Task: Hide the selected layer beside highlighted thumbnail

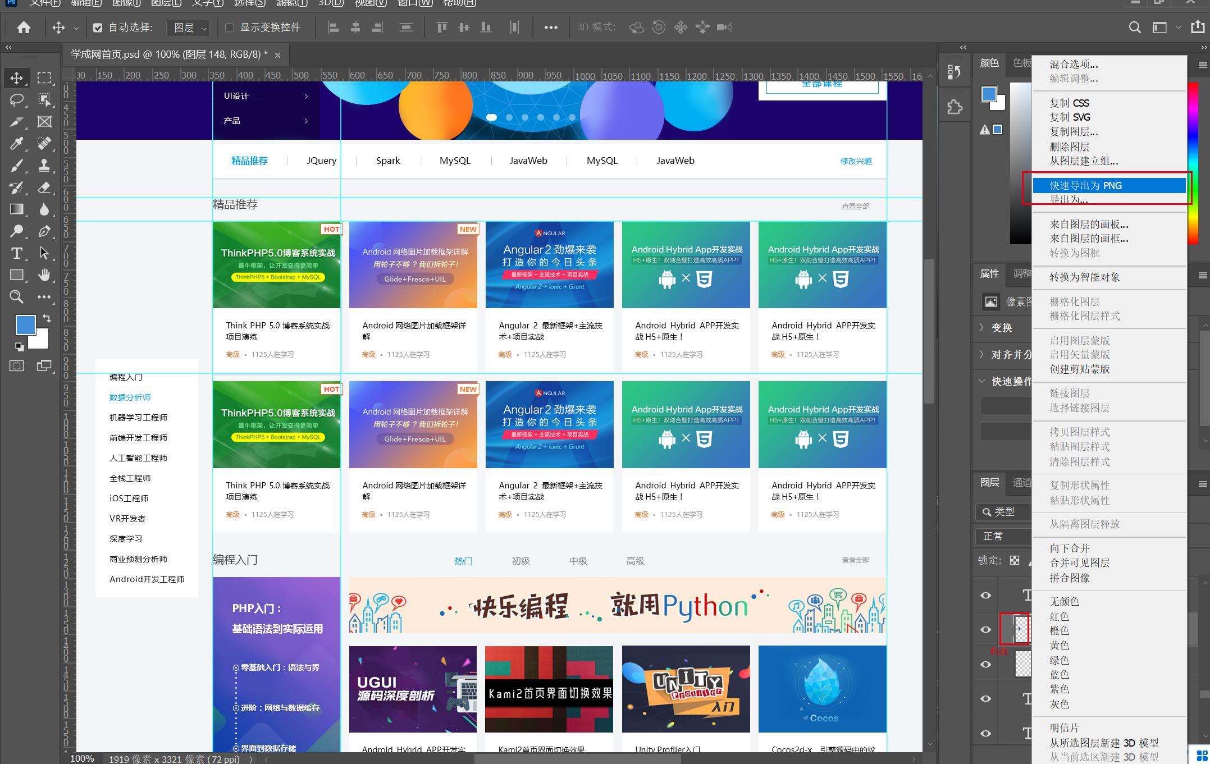Action: coord(985,629)
